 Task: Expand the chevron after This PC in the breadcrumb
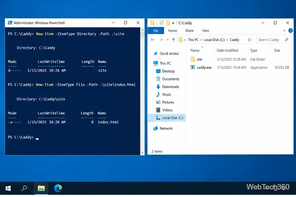201,40
